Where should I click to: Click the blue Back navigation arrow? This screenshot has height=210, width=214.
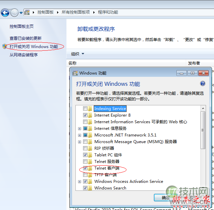5,13
